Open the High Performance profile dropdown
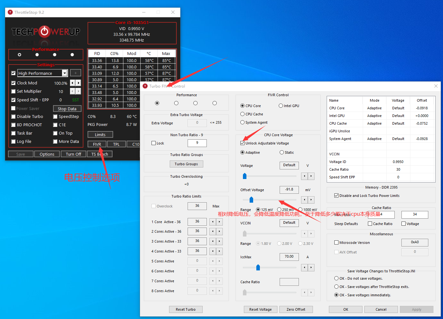 point(65,73)
